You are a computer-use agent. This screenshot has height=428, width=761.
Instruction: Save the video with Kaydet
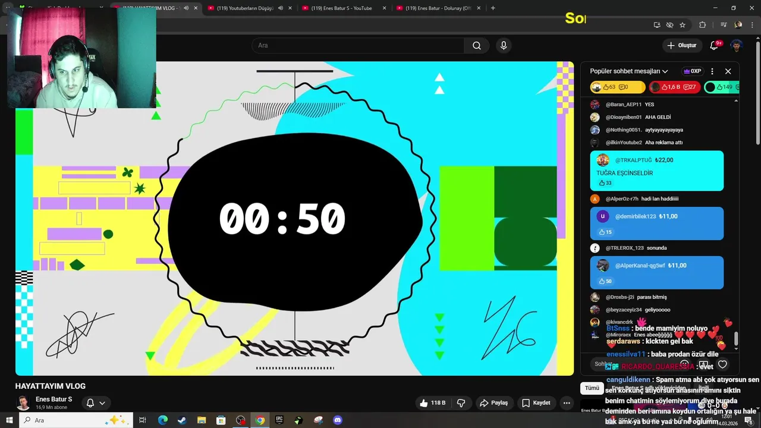pos(536,403)
